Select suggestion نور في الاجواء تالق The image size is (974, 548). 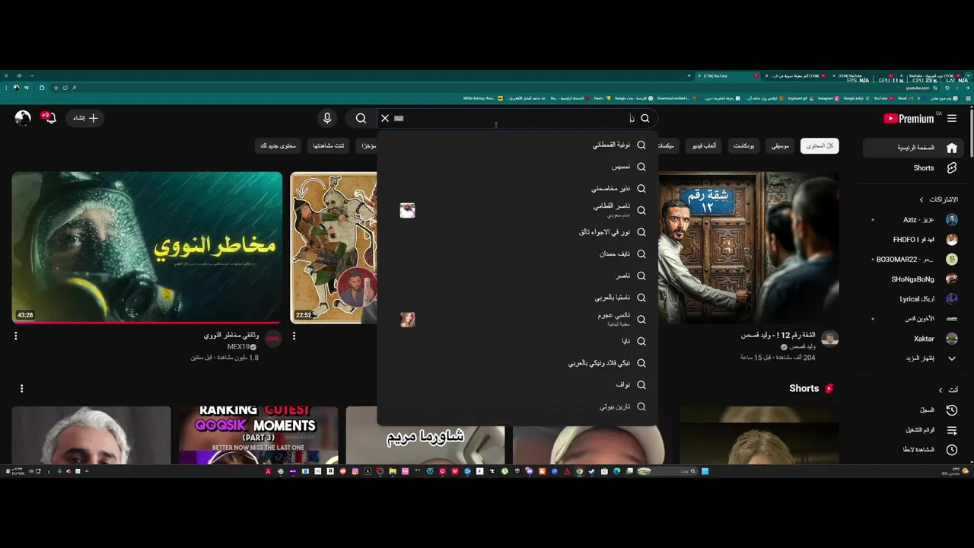coord(517,232)
